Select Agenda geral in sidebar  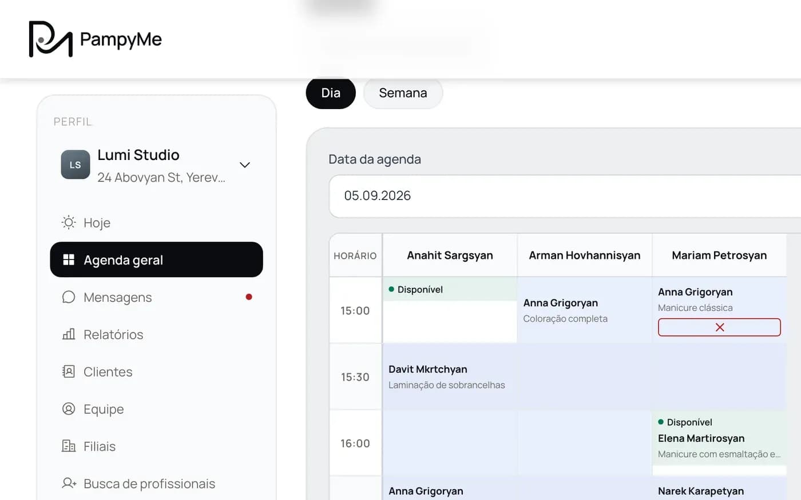click(x=156, y=259)
